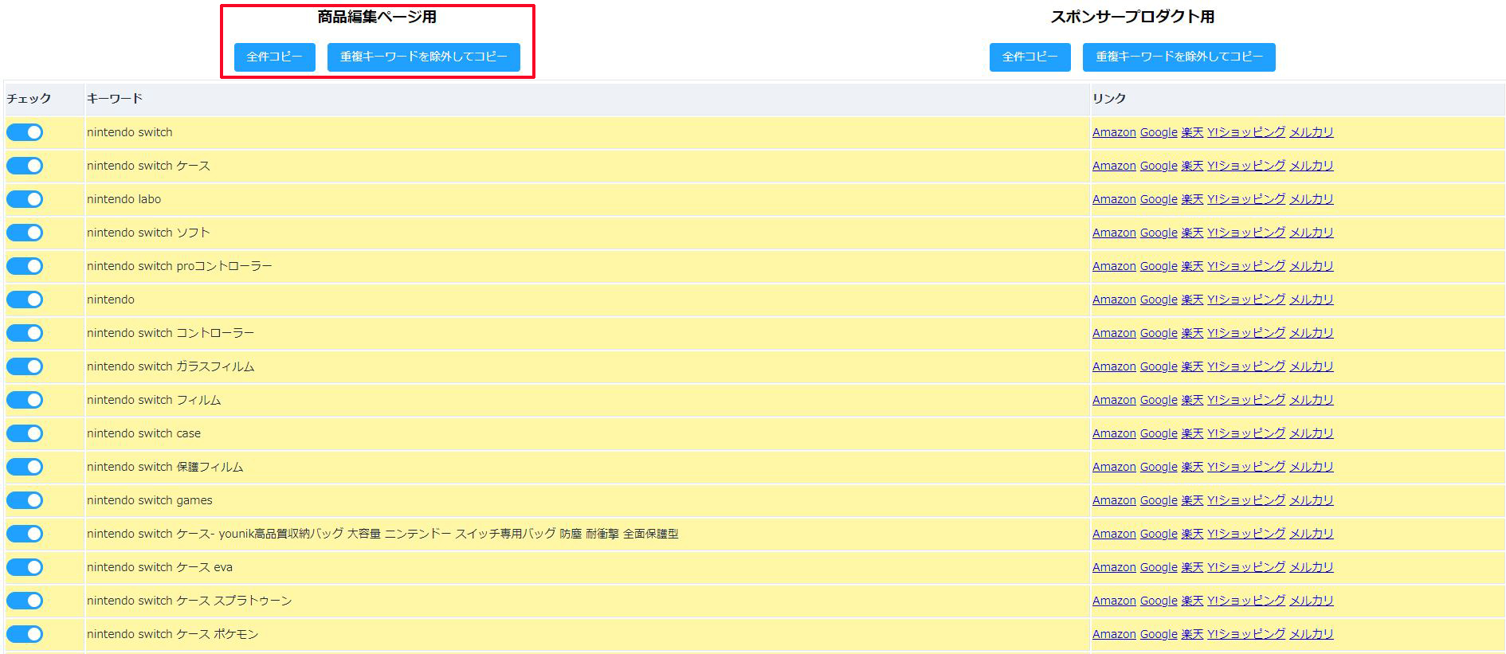
Task: Open メルカリ link for ポケモン row
Action: (1312, 634)
